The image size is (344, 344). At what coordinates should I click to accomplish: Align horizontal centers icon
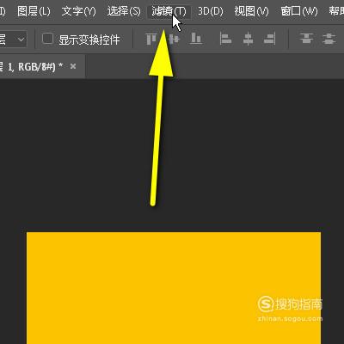(x=248, y=39)
